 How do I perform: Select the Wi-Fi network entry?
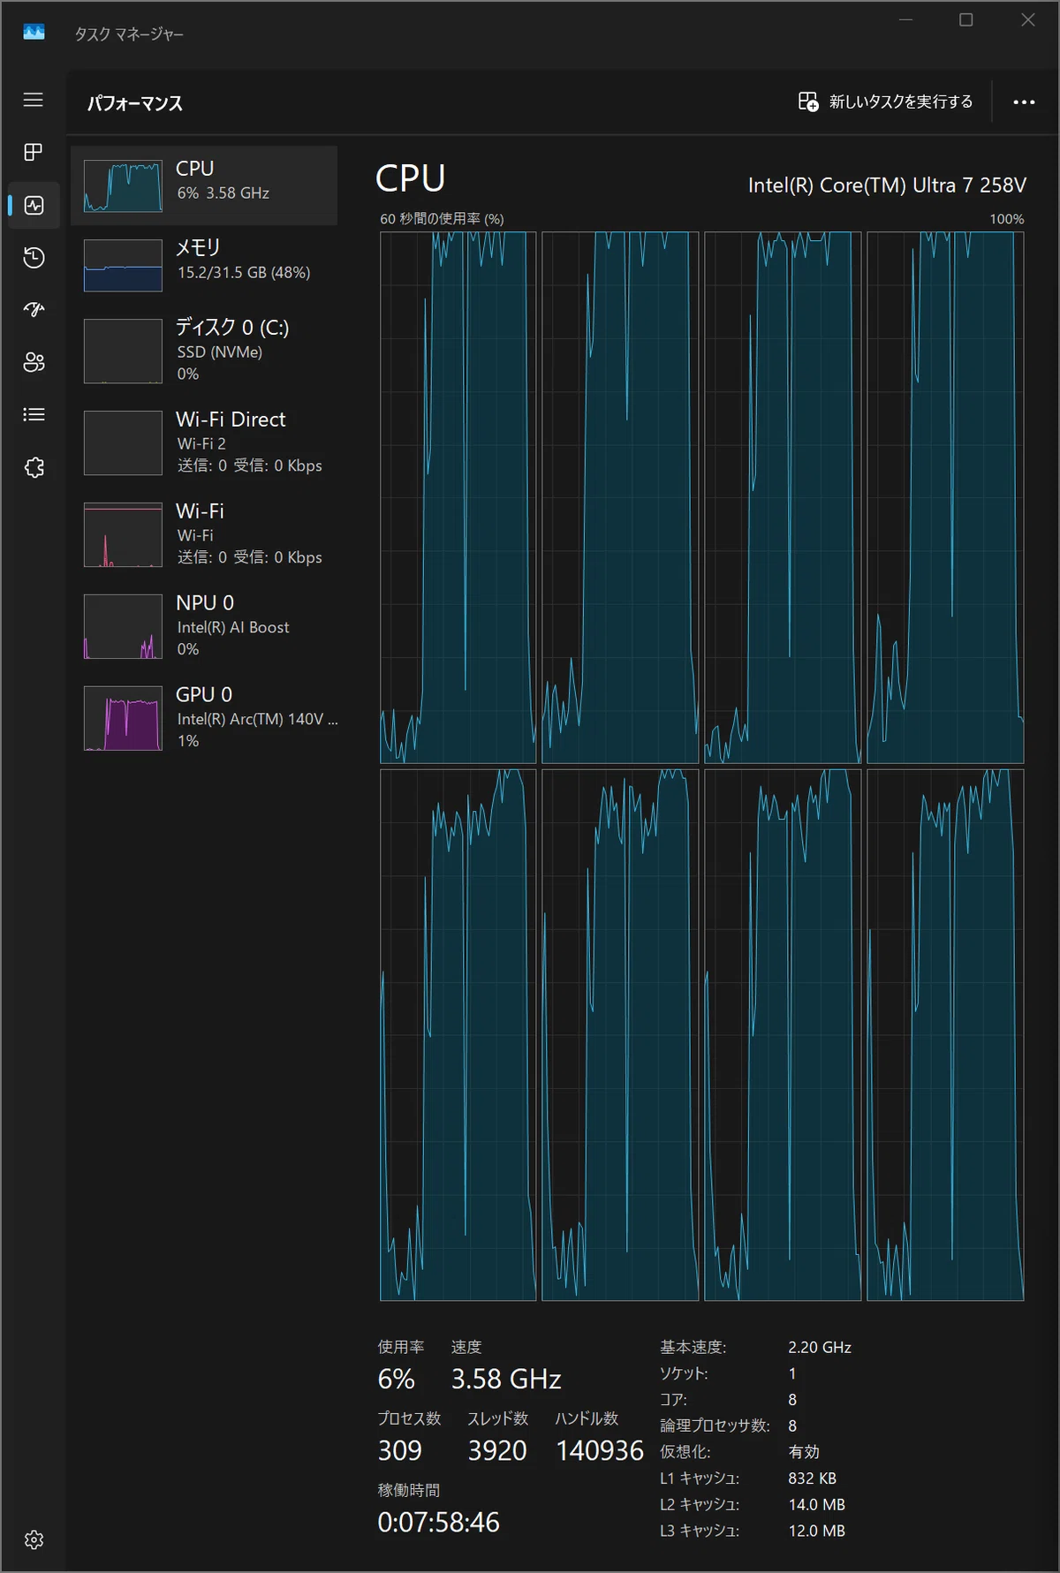tap(204, 533)
